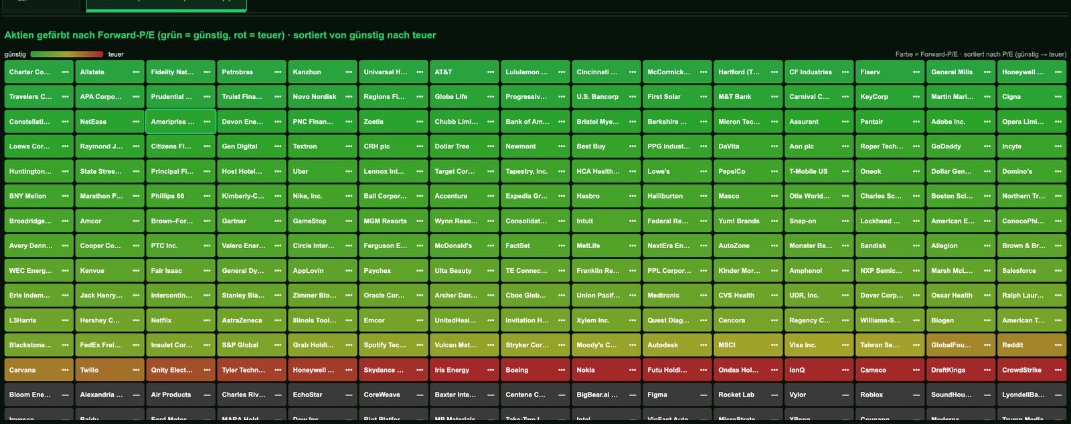Click the ellipsis icon on AT&T tile

(x=491, y=72)
